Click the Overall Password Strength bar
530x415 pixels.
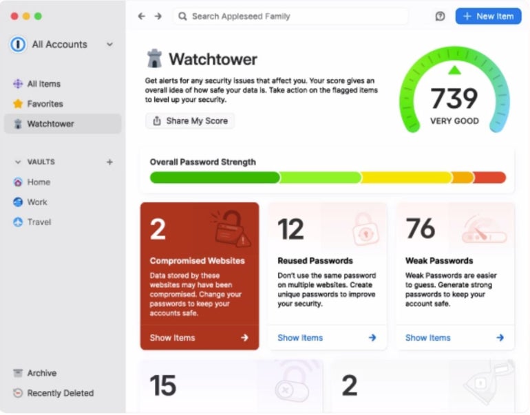tap(328, 178)
